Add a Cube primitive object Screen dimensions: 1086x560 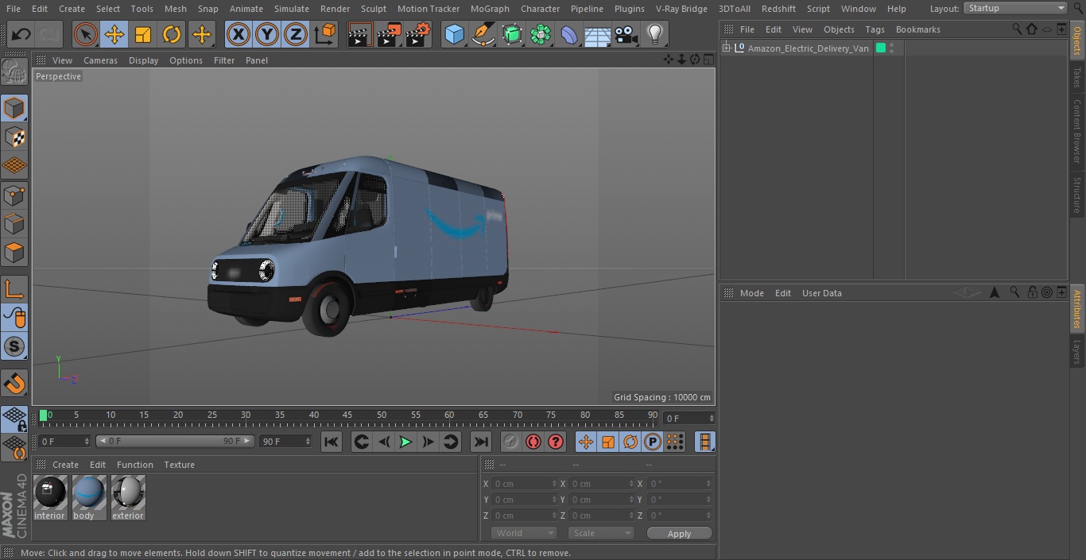click(454, 34)
